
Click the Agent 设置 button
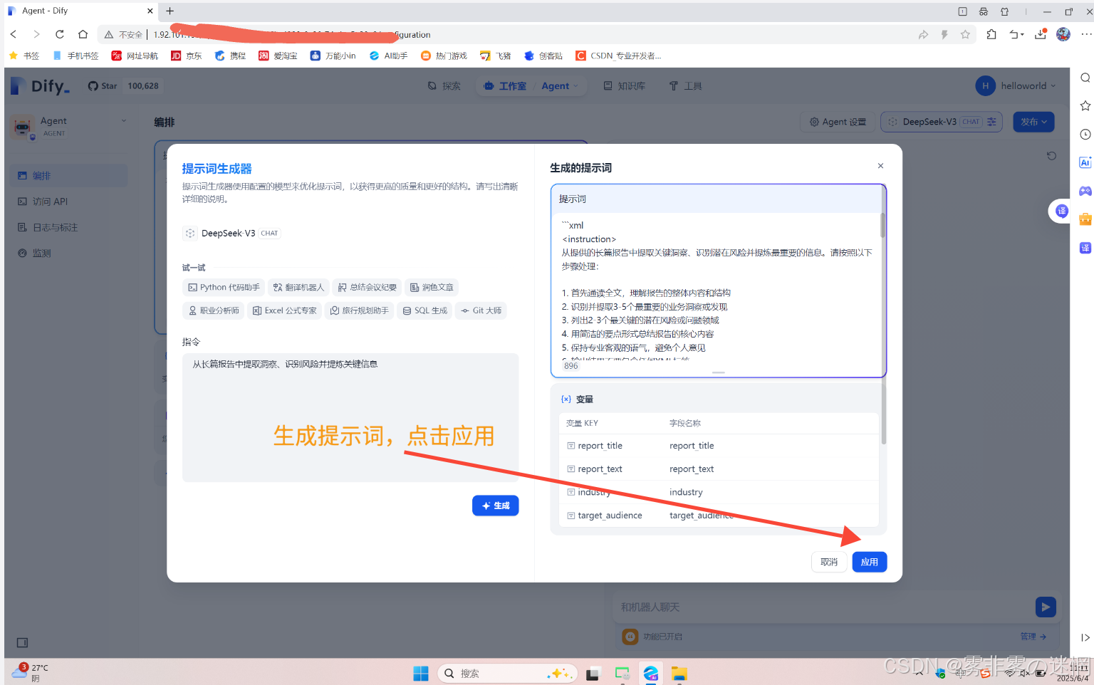click(x=838, y=122)
